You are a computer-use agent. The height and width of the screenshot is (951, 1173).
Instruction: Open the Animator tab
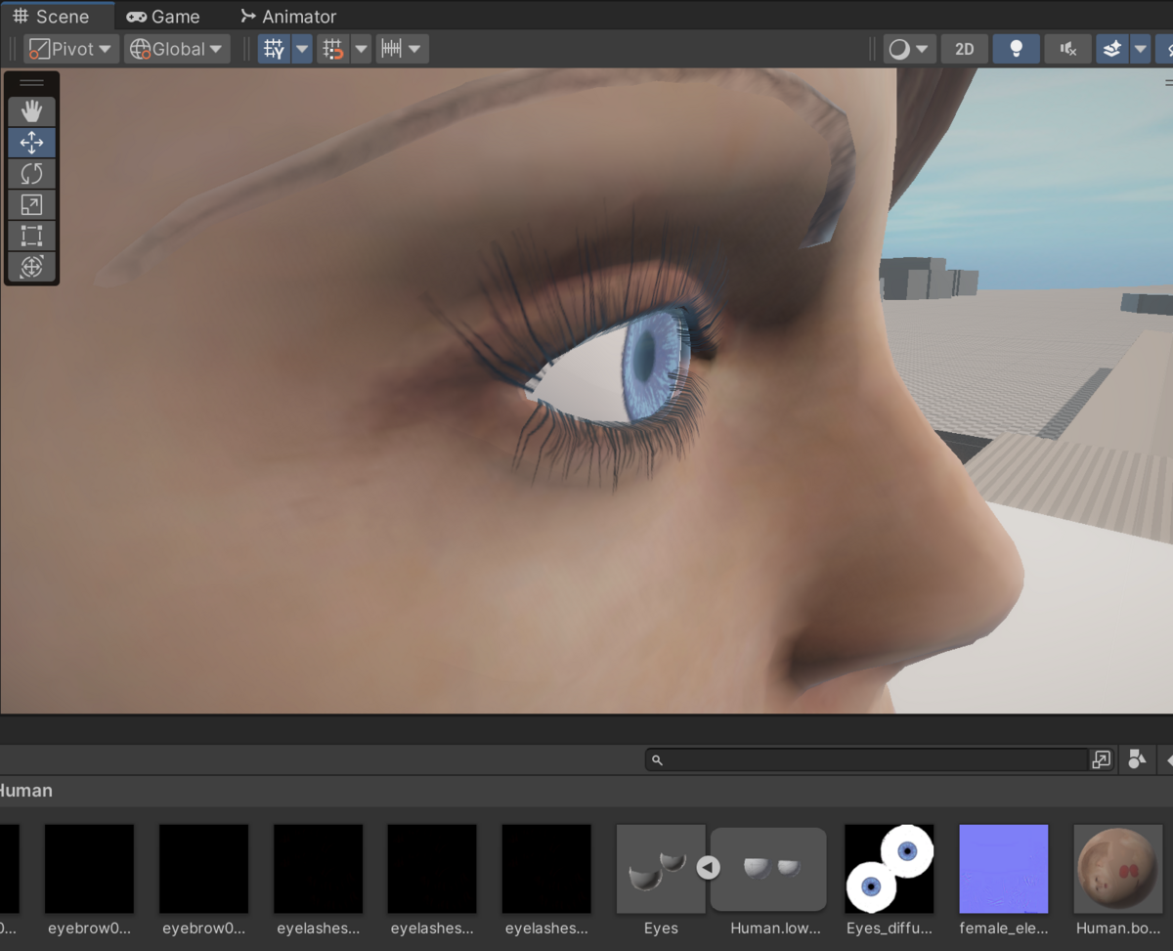[288, 16]
